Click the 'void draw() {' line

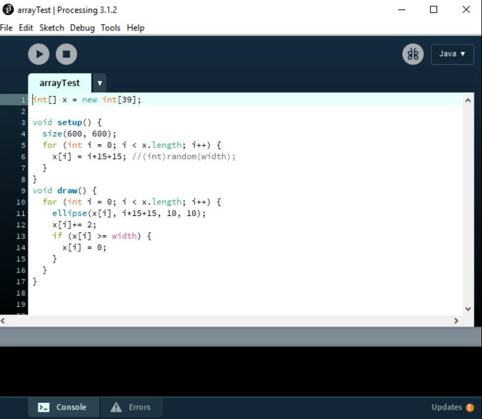(x=65, y=191)
